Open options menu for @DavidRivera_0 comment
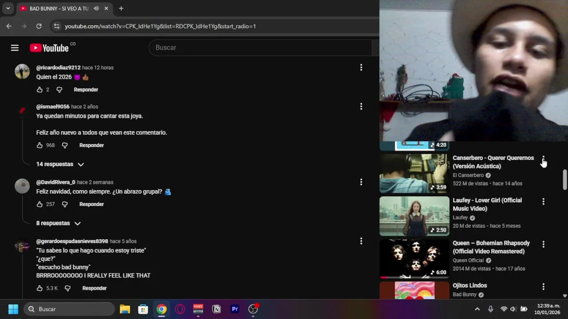Viewport: 568px width, 319px height. pos(361,182)
